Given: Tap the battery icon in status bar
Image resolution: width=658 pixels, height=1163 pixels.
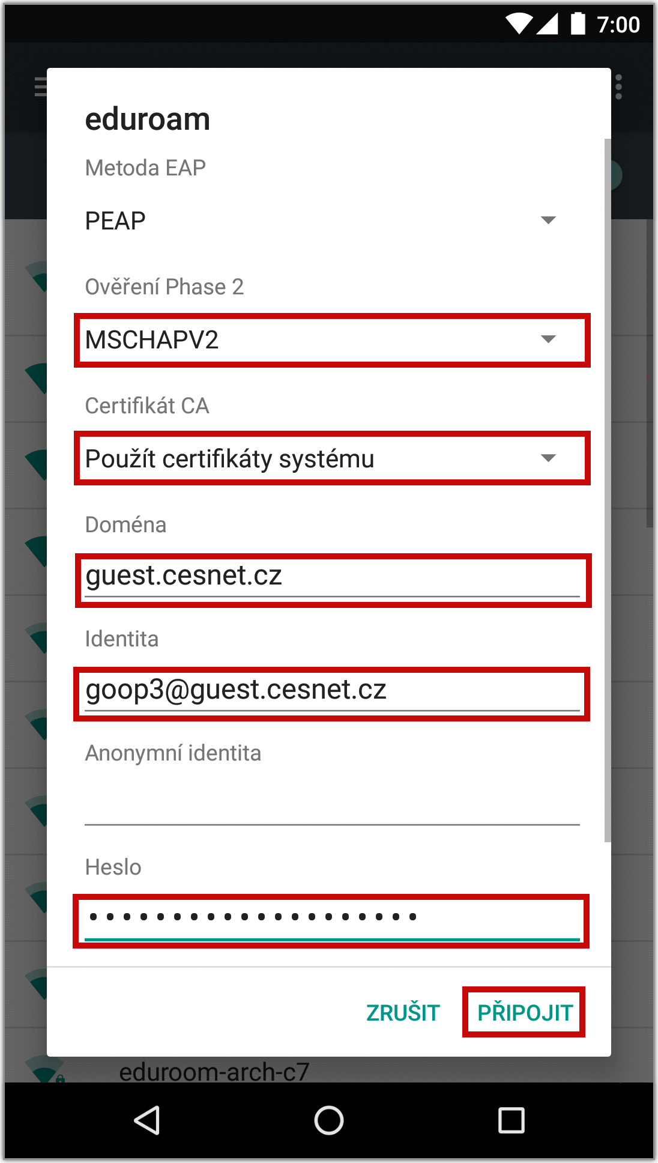Looking at the screenshot, I should click(x=578, y=23).
